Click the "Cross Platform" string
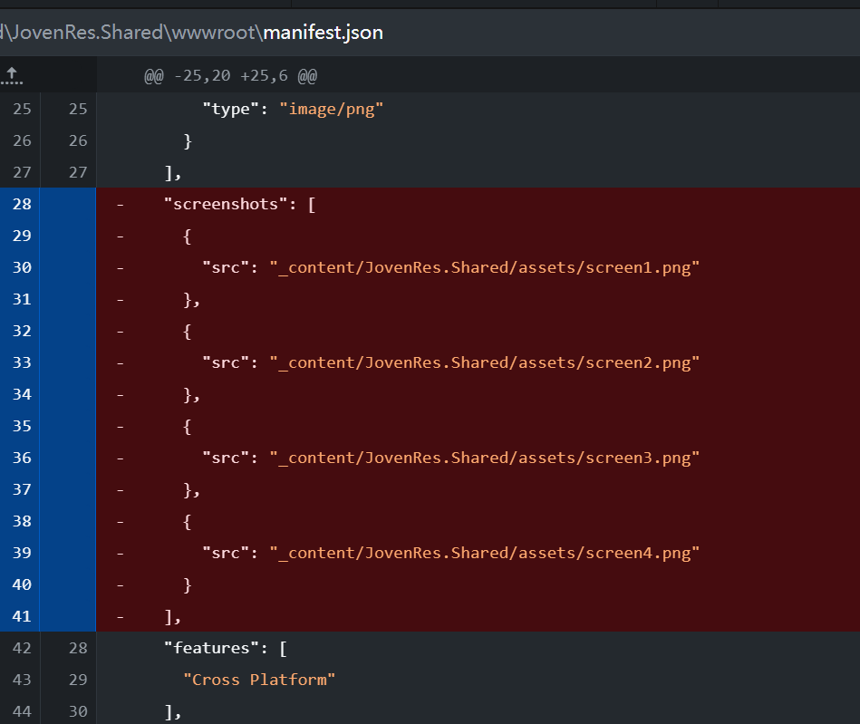Image resolution: width=860 pixels, height=724 pixels. tap(259, 681)
